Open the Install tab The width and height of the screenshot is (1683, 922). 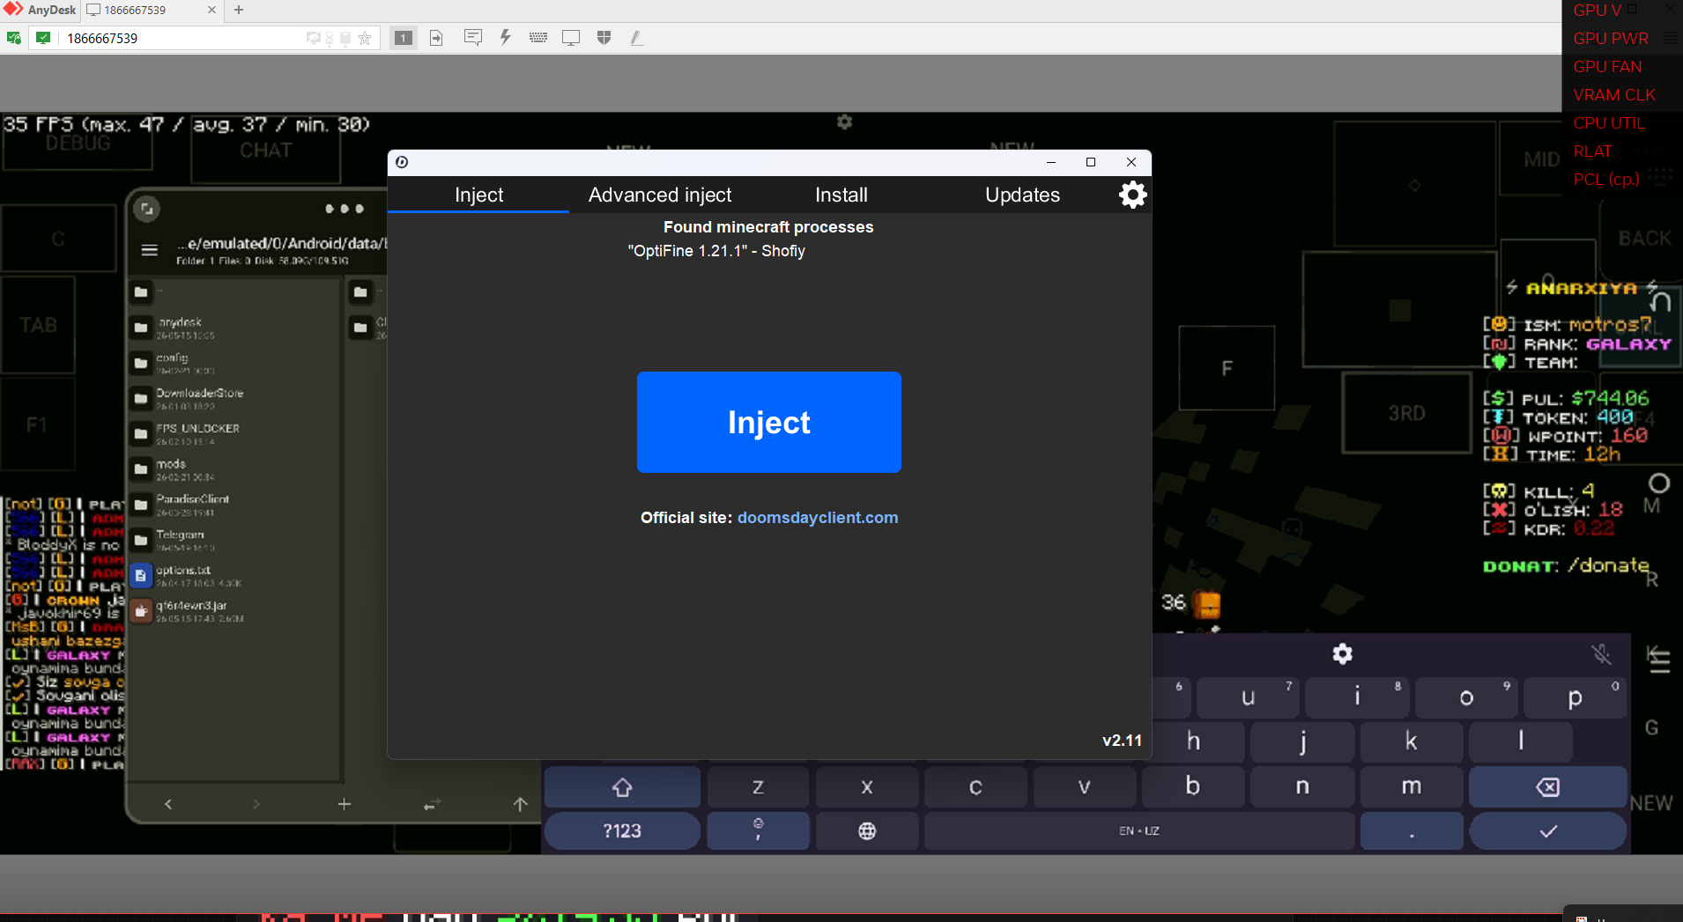tap(841, 195)
